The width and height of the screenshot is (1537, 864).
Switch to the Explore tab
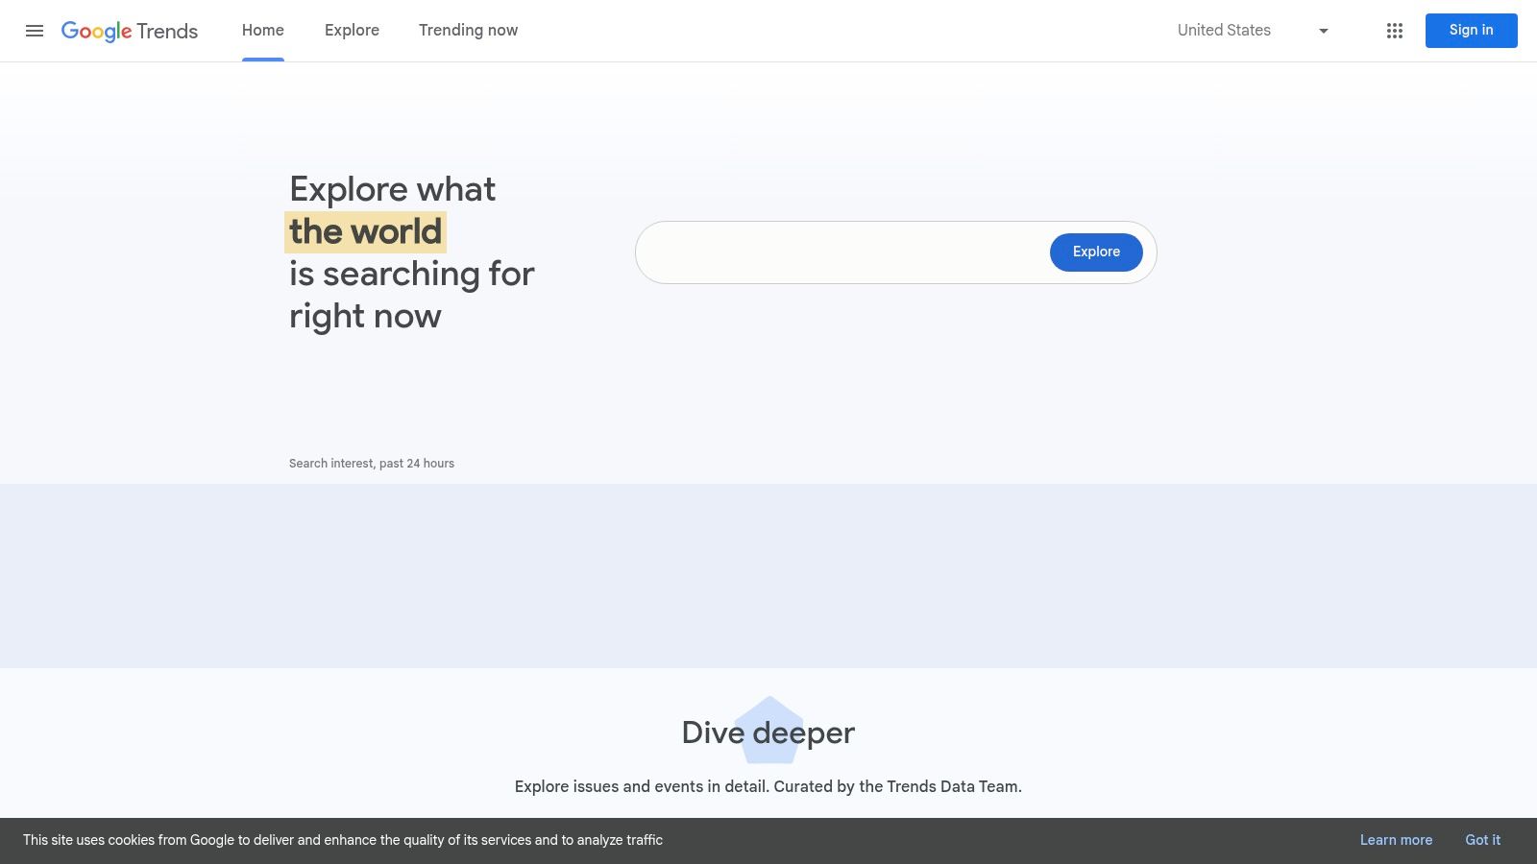pyautogui.click(x=352, y=30)
